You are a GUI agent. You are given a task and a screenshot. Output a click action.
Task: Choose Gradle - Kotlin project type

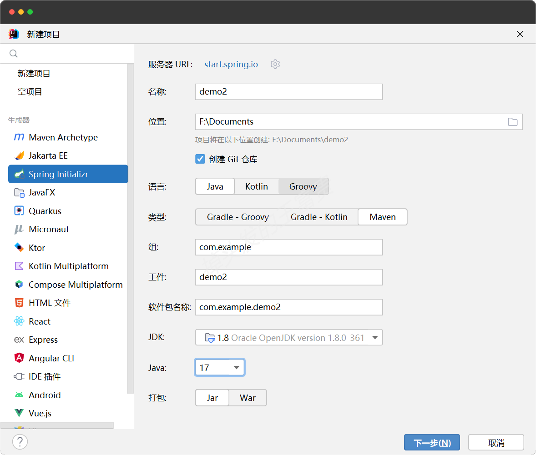(319, 217)
